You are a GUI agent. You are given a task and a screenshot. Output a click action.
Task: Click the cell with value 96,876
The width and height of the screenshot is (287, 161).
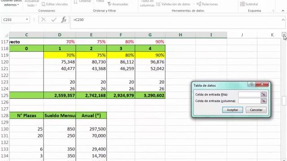[x=150, y=62]
